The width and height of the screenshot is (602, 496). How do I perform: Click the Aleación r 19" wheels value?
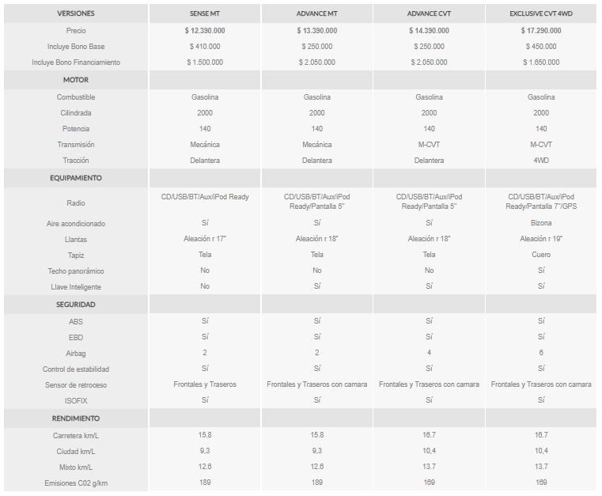click(x=541, y=239)
